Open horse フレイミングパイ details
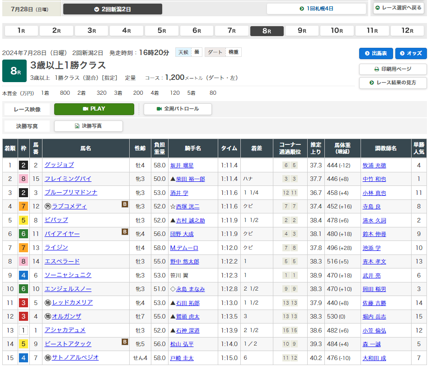The width and height of the screenshot is (431, 370). [x=68, y=179]
